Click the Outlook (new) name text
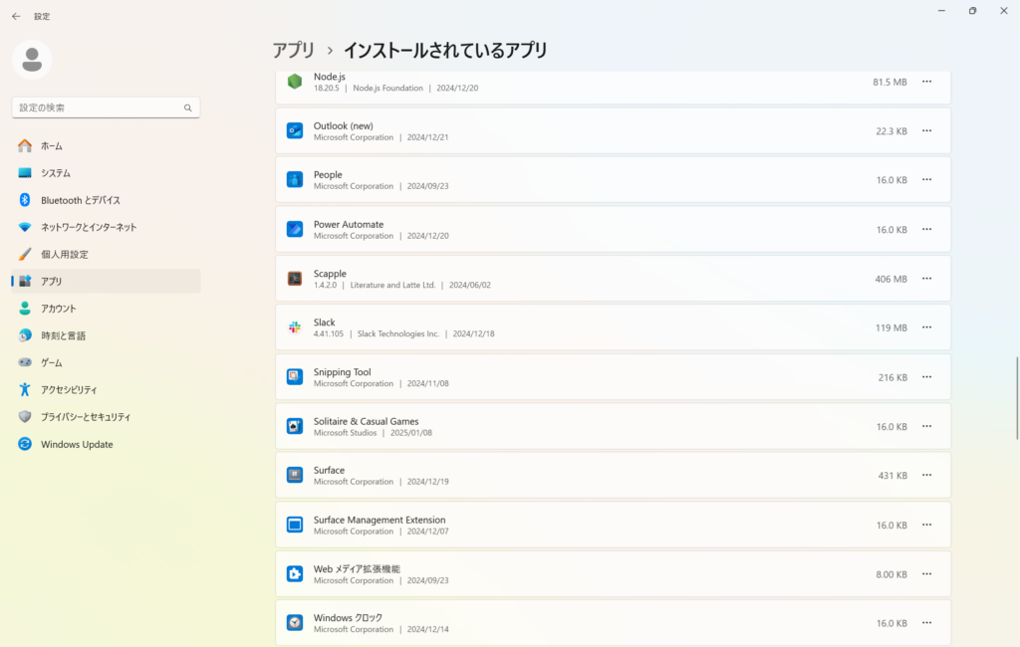 click(344, 125)
